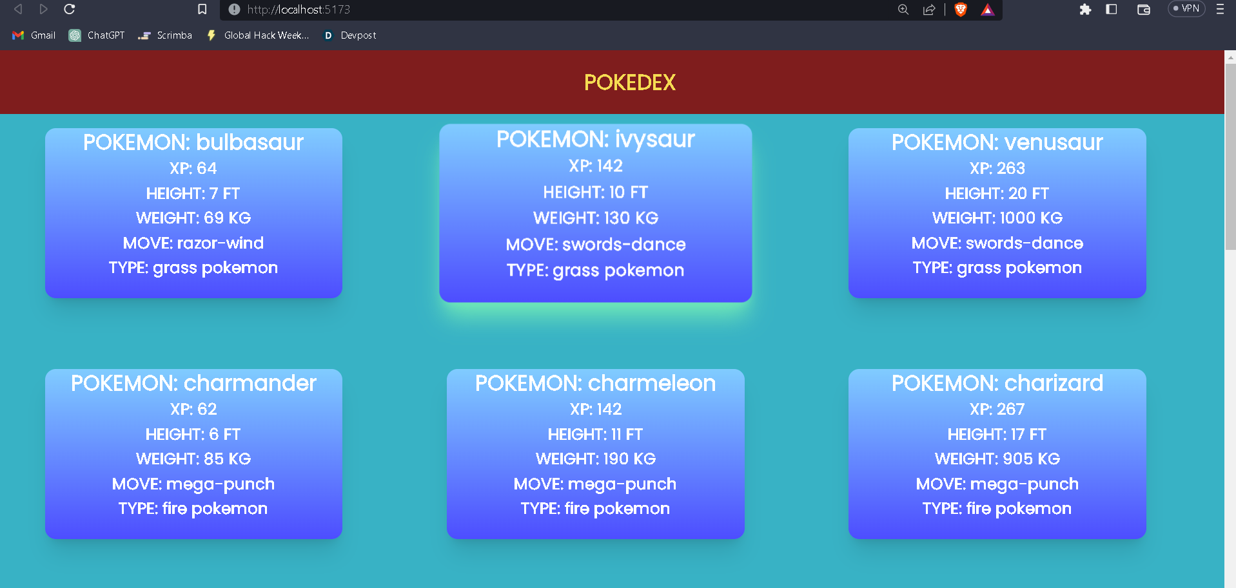Click 'WEIGHT: 69 KG' text
This screenshot has height=588, width=1236.
click(x=193, y=218)
